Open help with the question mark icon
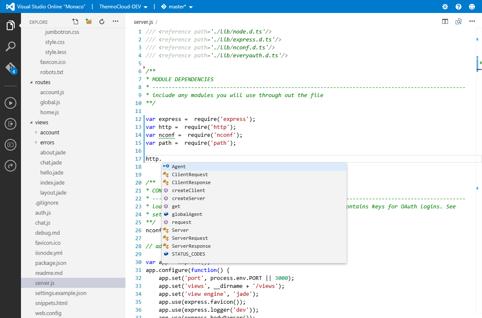 [458, 6]
